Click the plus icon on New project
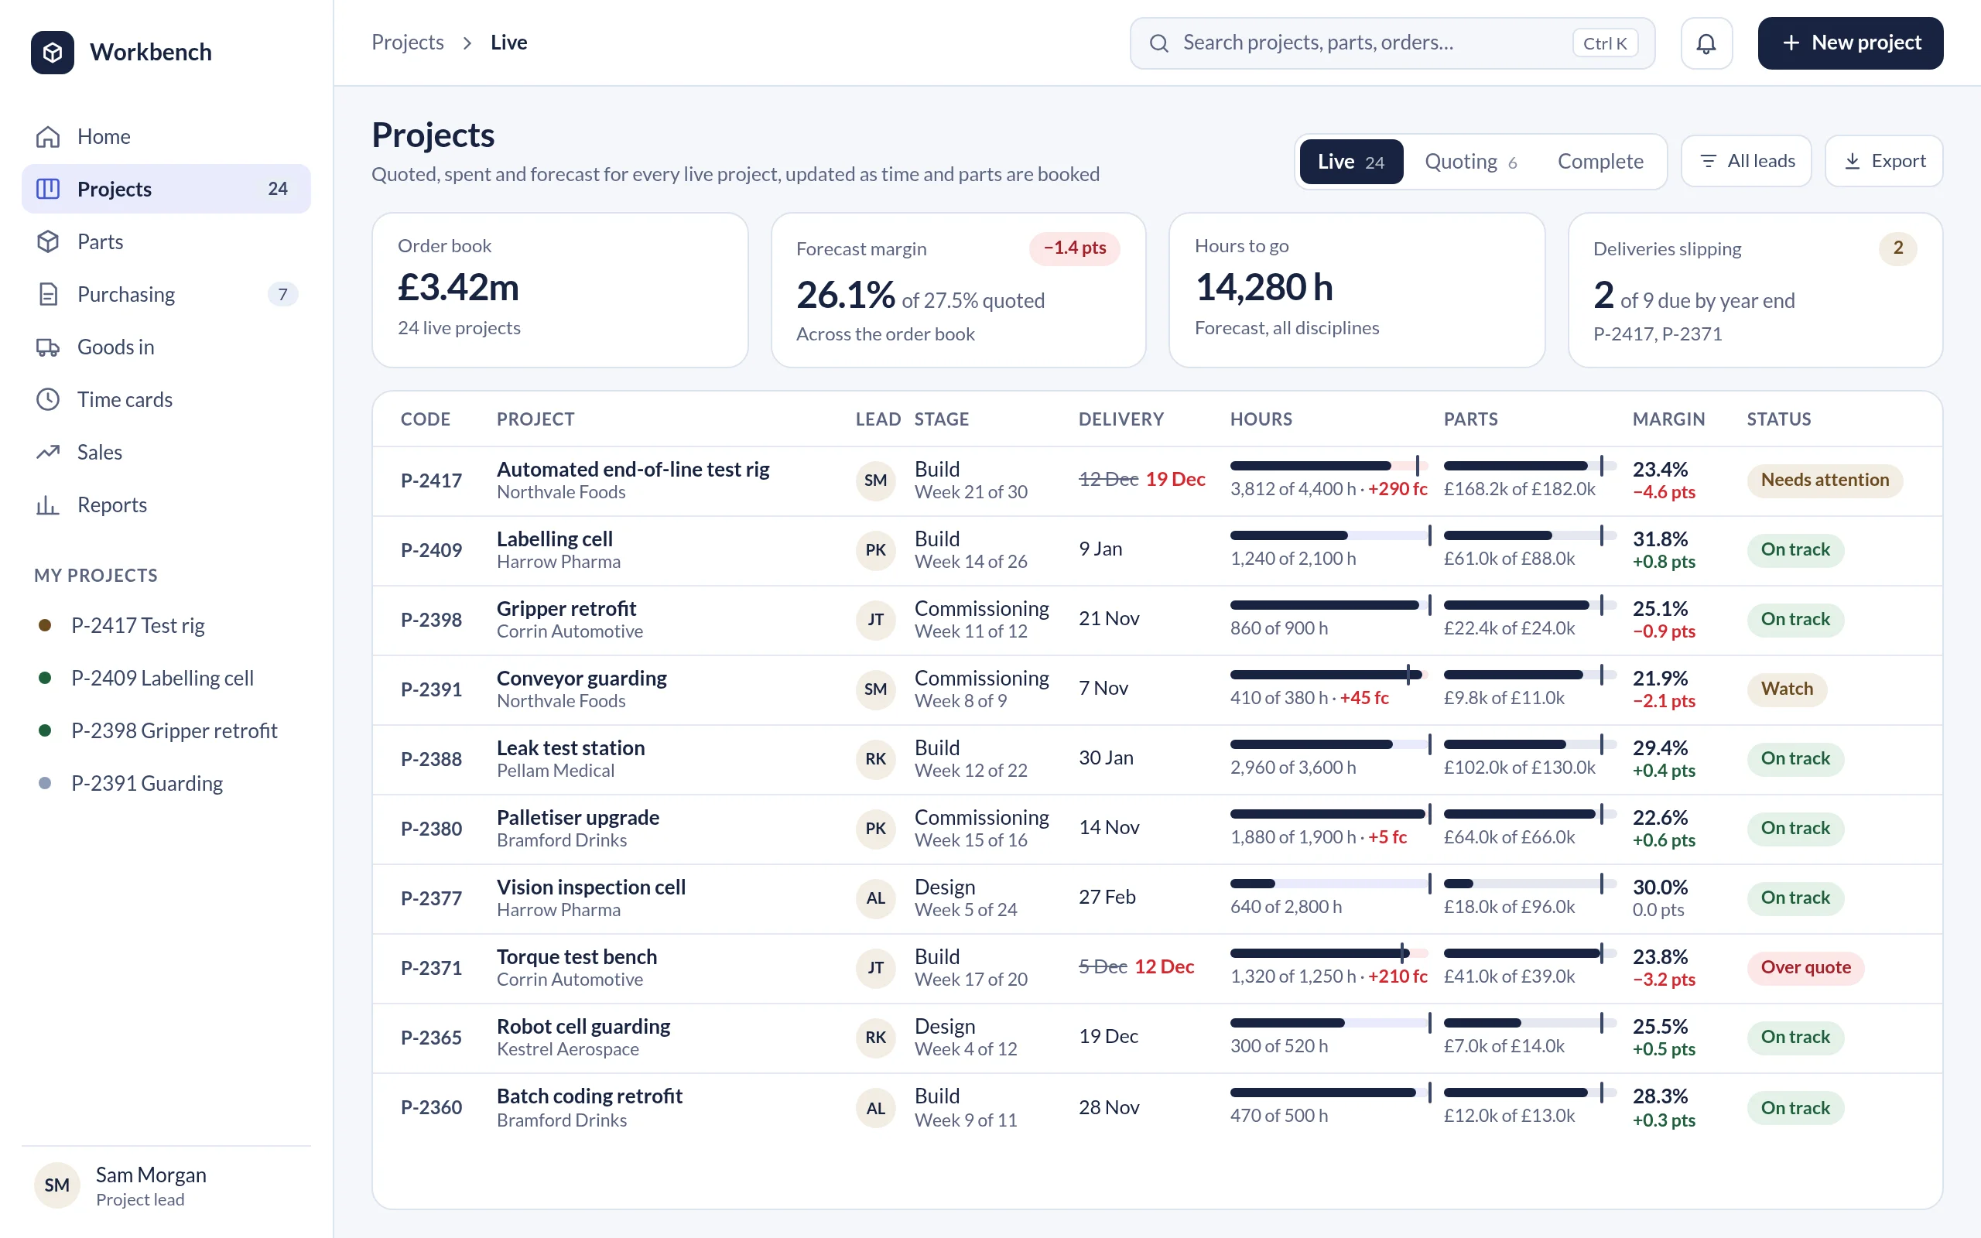The height and width of the screenshot is (1238, 1981). [1791, 43]
